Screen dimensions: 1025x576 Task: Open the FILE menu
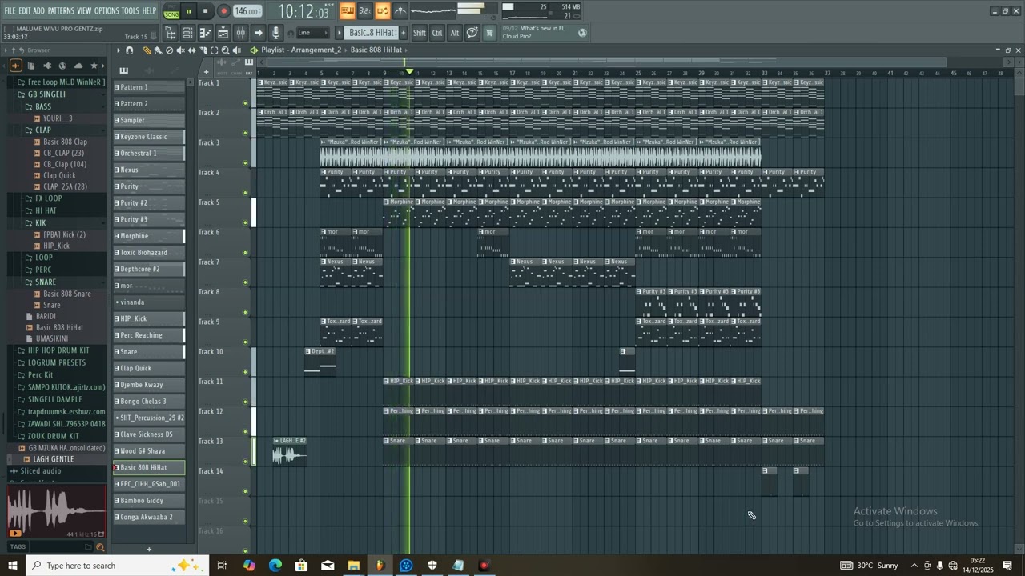(x=10, y=11)
